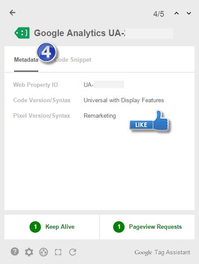Click the green 1 badge on Pageview Requests

pyautogui.click(x=119, y=227)
